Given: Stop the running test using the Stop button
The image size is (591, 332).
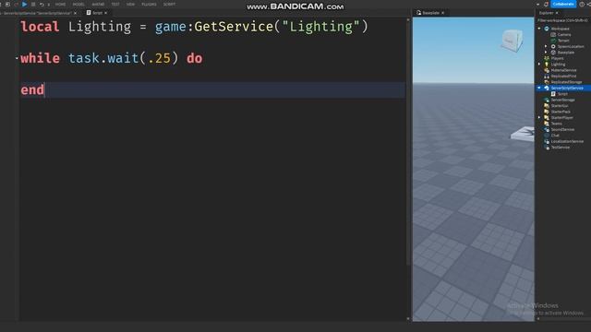Looking at the screenshot, I should click(33, 4).
